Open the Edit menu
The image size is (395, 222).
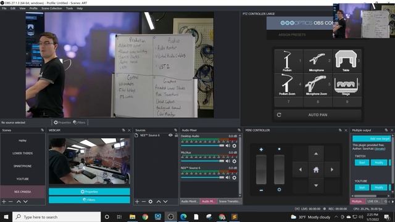pyautogui.click(x=13, y=8)
